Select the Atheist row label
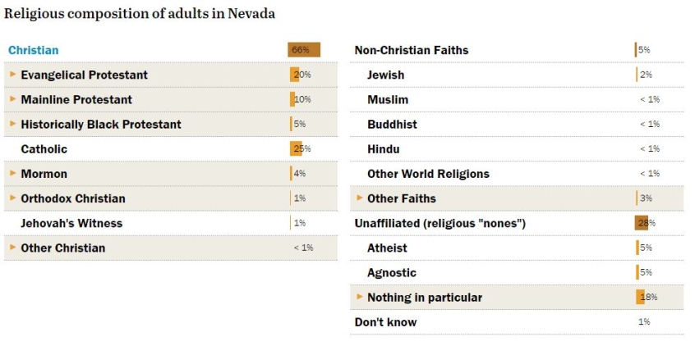This screenshot has width=695, height=346. [387, 248]
